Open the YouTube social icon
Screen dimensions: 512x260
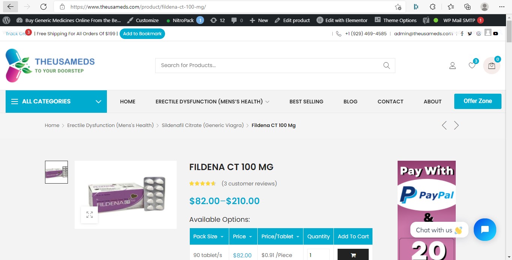495,33
